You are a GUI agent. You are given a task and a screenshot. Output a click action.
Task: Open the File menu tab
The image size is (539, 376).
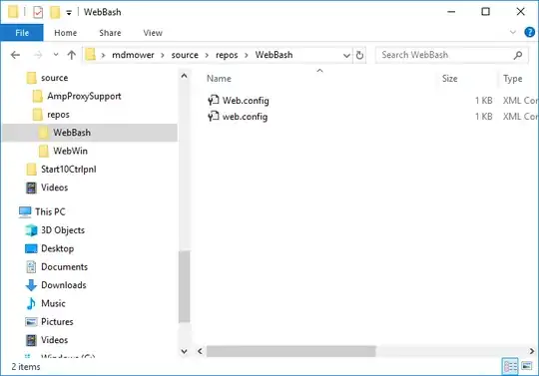point(22,33)
